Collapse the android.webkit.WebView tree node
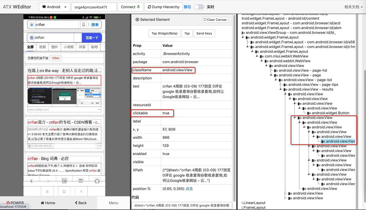Image resolution: width=366 pixels, height=210 pixels. point(262,61)
